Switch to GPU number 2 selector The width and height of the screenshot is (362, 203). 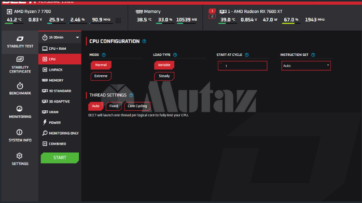(x=212, y=17)
